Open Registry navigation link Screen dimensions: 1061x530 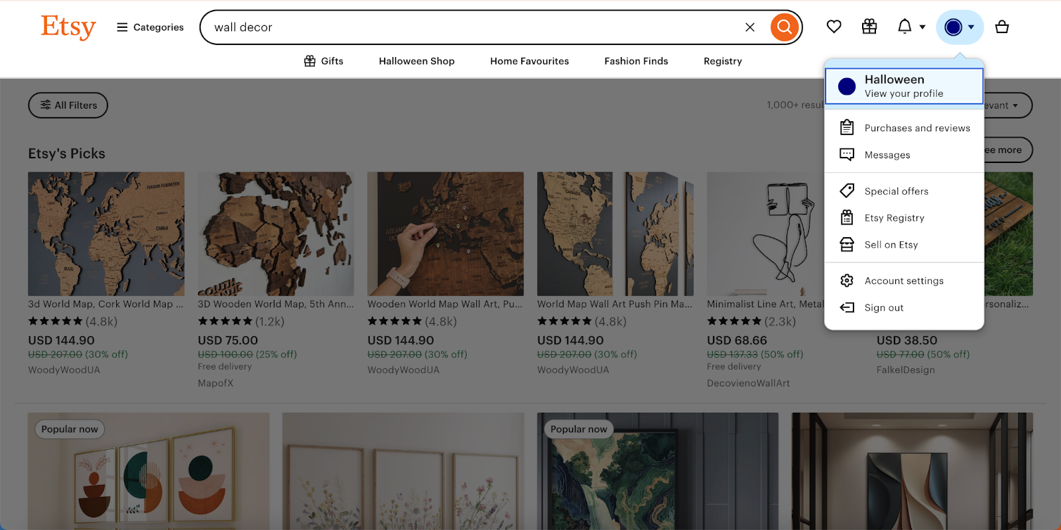click(x=723, y=61)
